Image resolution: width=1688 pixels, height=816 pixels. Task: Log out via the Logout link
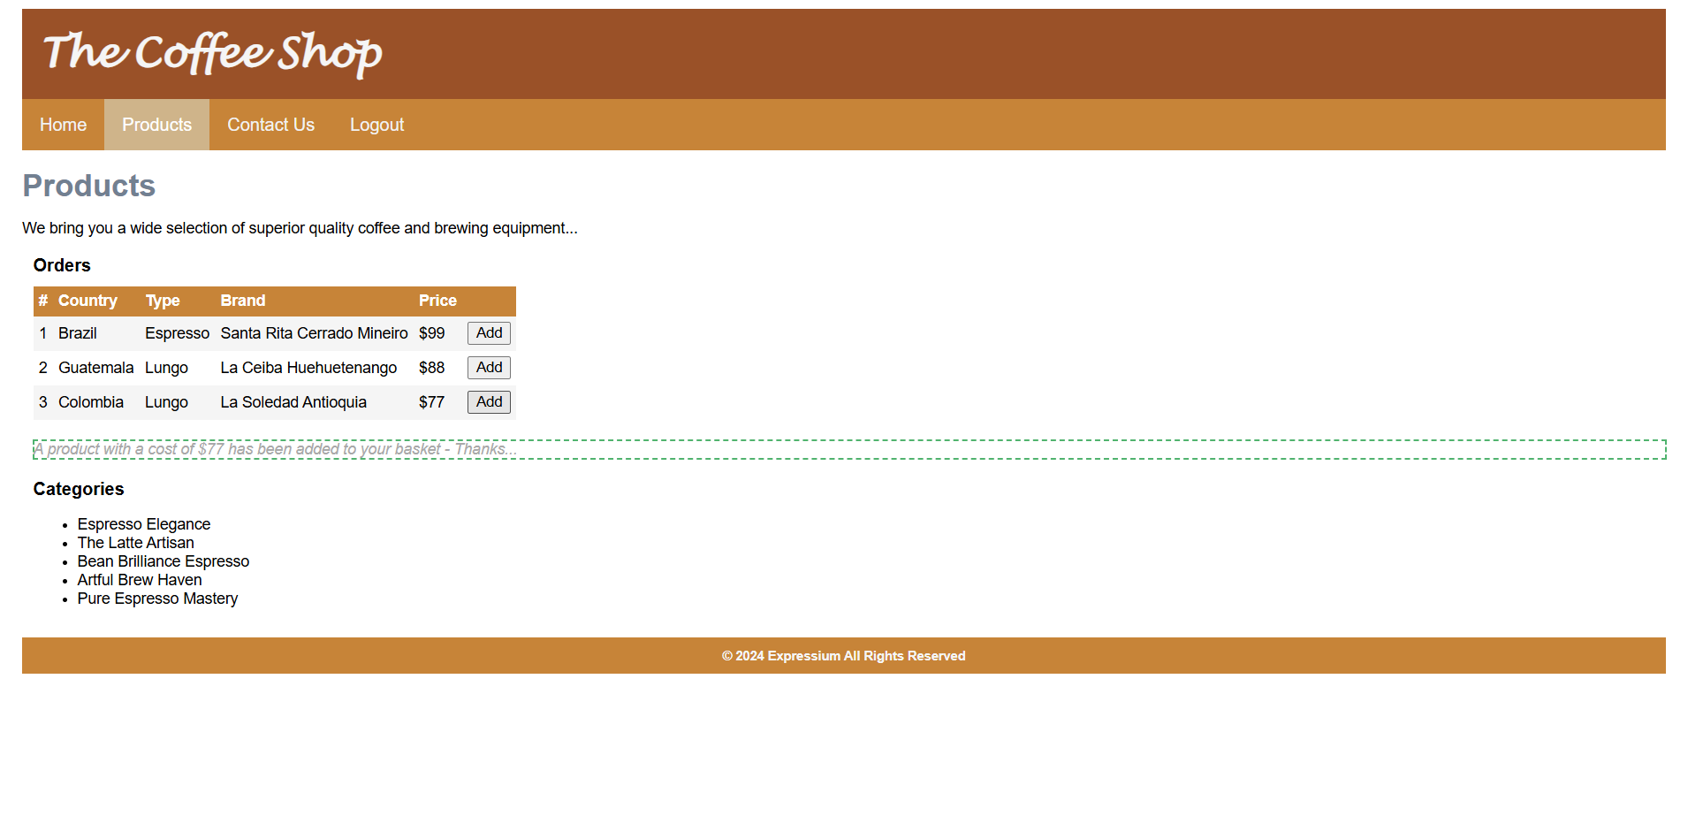[x=376, y=125]
